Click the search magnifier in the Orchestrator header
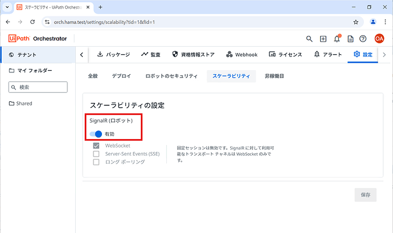The height and width of the screenshot is (233, 393). click(309, 39)
